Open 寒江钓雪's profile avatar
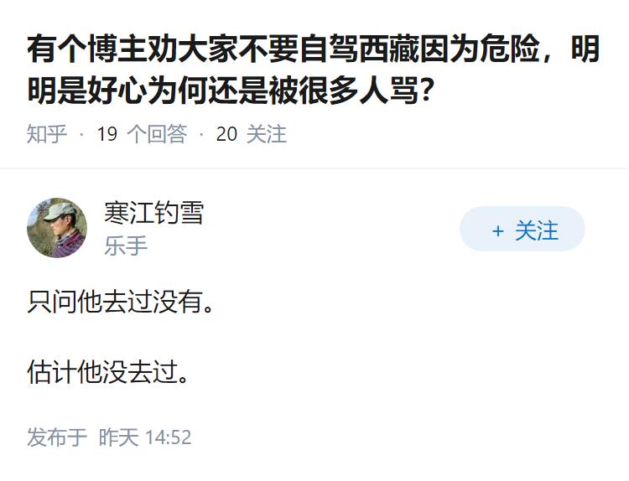This screenshot has height=481, width=629. coord(57,228)
